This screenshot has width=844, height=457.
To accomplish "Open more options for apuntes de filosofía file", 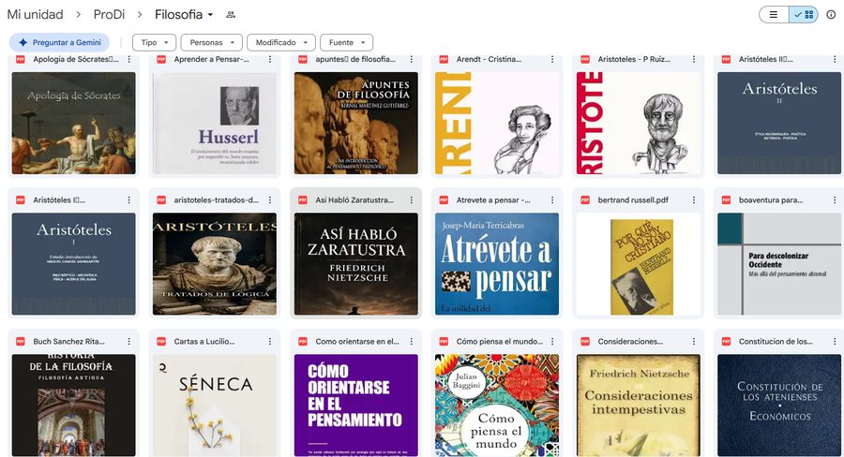I will click(412, 59).
